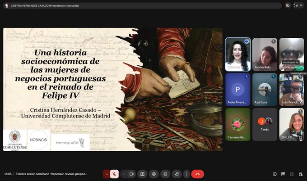Screen dimensions: 307x181
Task: Click mic icon on euridiceghis tile overlay
Action: click(x=292, y=54)
